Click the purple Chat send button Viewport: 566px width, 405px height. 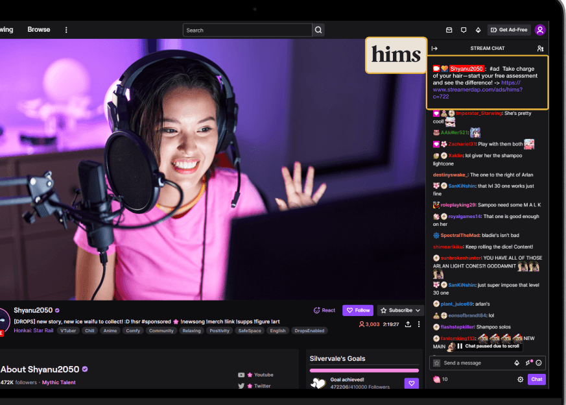[536, 379]
